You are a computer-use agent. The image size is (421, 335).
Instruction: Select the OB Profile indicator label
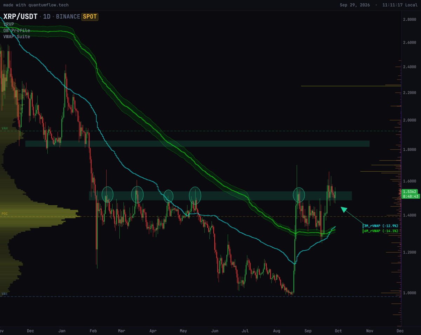(x=16, y=30)
